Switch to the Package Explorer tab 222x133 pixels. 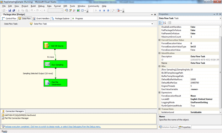coord(60,18)
